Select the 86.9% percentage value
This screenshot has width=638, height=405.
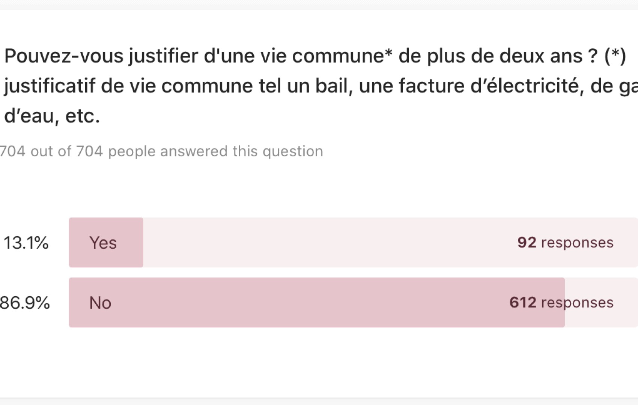point(25,303)
